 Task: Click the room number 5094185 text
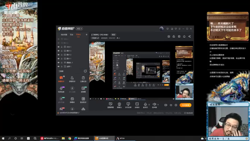pos(112,38)
